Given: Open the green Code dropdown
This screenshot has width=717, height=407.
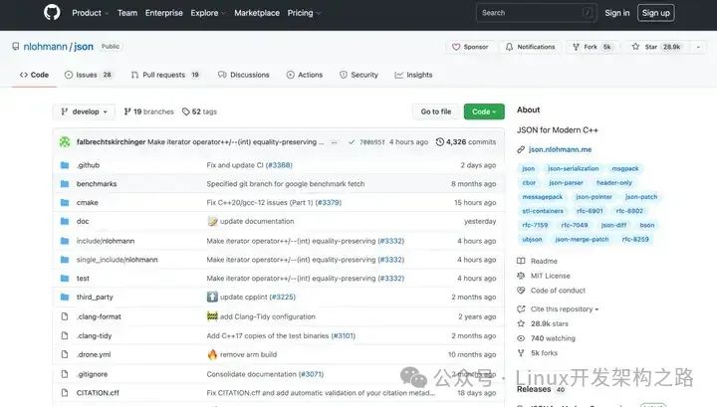Looking at the screenshot, I should click(x=484, y=111).
